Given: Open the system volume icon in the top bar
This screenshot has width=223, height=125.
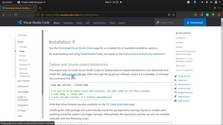Looking at the screenshot, I should pos(211,2).
